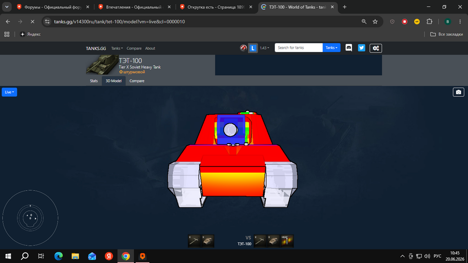468x263 pixels.
Task: Open the Chrome three-dot menu
Action: point(460,22)
